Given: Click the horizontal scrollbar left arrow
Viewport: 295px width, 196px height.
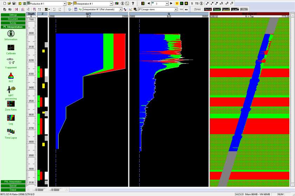Looking at the screenshot, I should tap(28, 189).
